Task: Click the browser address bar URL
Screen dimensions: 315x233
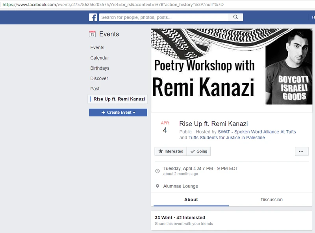Action: [113, 4]
